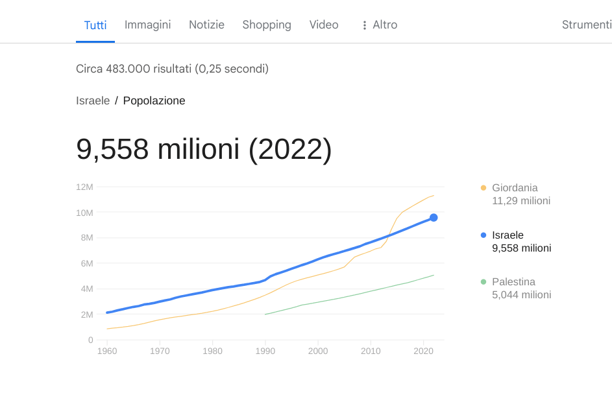Click the green Palestina legend dot
The width and height of the screenshot is (612, 402).
[483, 282]
